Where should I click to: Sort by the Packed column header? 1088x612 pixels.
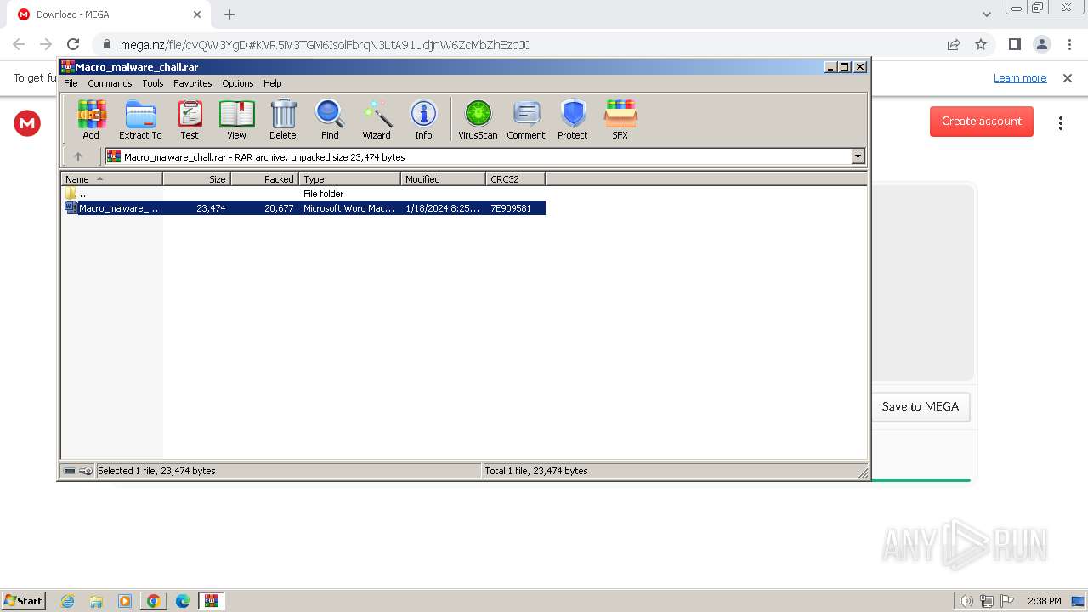coord(264,179)
